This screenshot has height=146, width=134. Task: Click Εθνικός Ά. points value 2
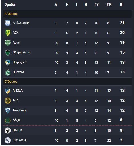[121, 140]
